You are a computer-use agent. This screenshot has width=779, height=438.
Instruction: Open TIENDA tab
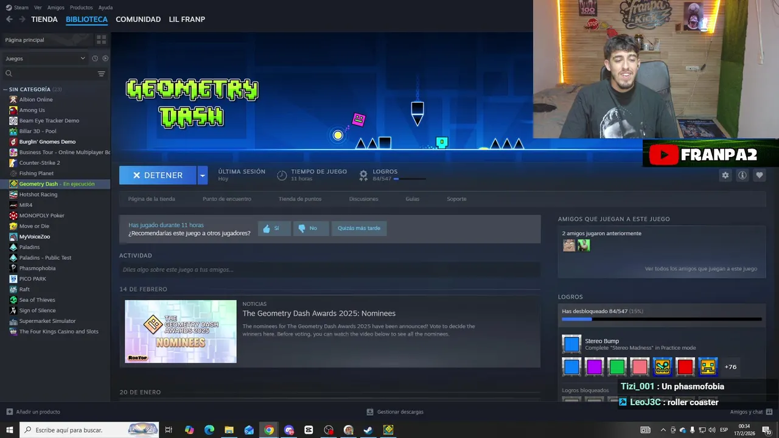(x=44, y=19)
